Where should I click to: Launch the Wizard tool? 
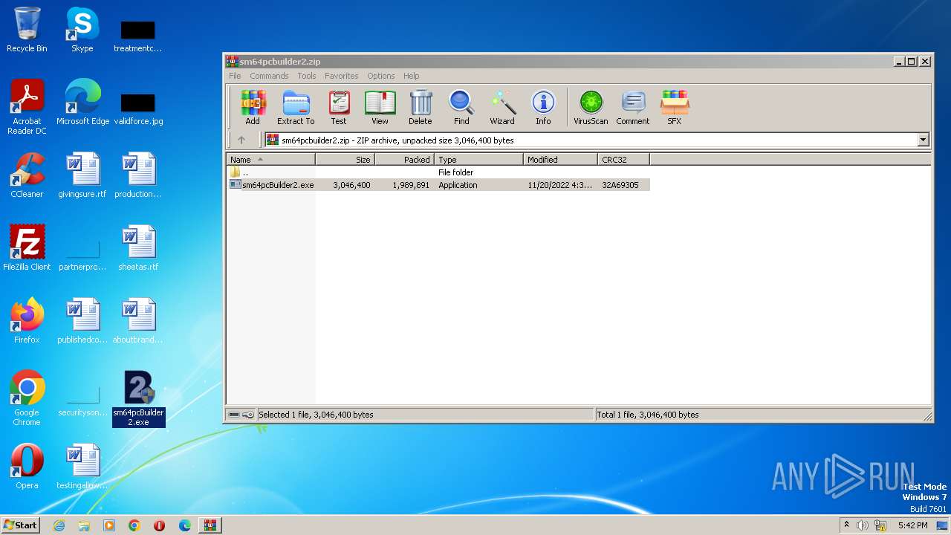click(x=502, y=108)
